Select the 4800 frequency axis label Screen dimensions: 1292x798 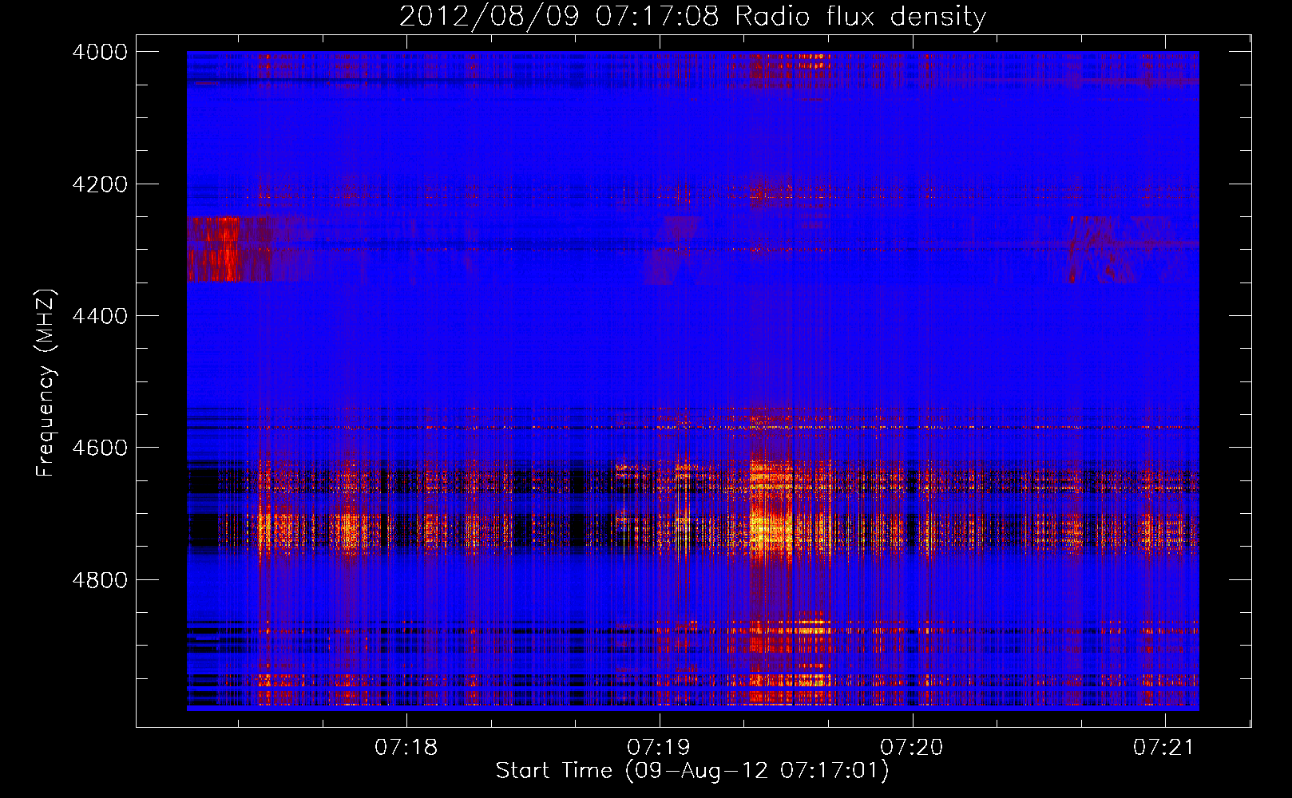(x=100, y=580)
